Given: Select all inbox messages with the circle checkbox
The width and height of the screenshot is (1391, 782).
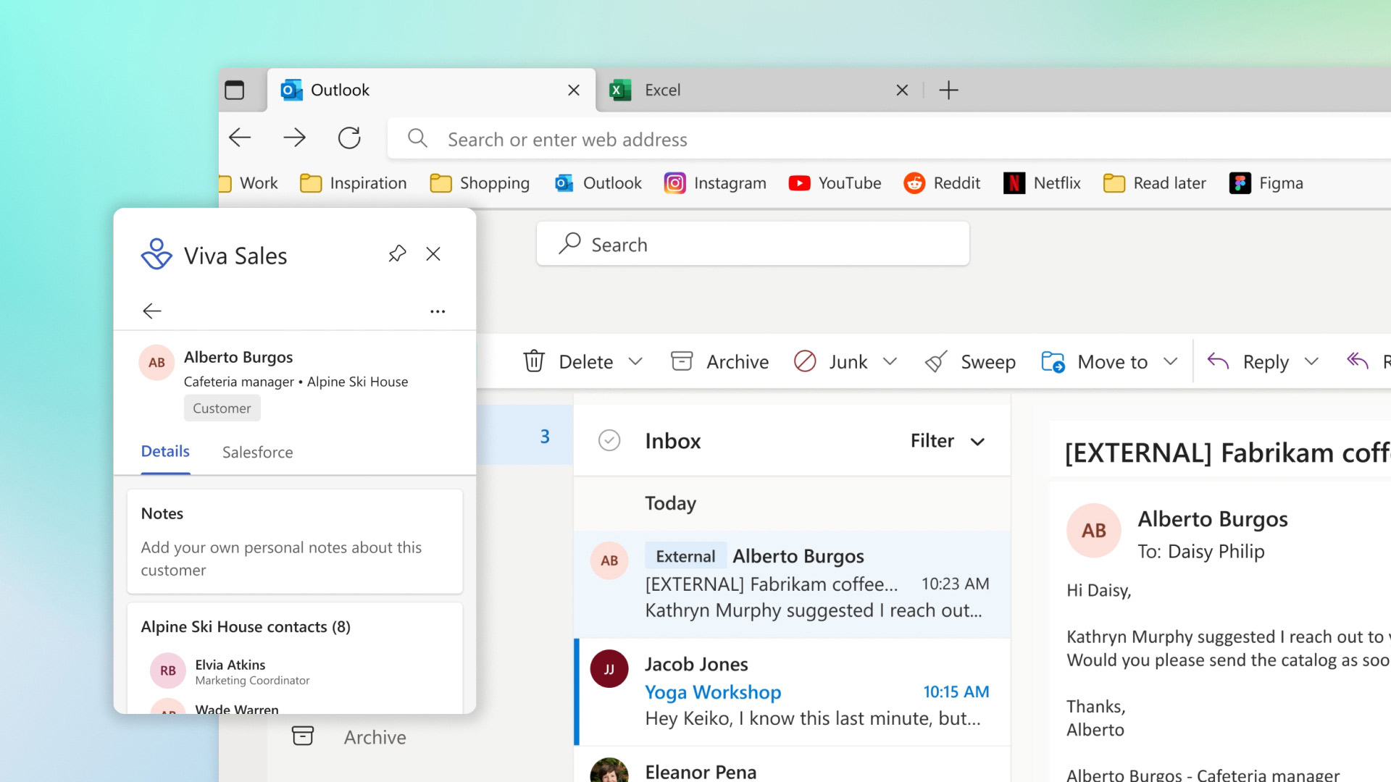Looking at the screenshot, I should coord(609,440).
